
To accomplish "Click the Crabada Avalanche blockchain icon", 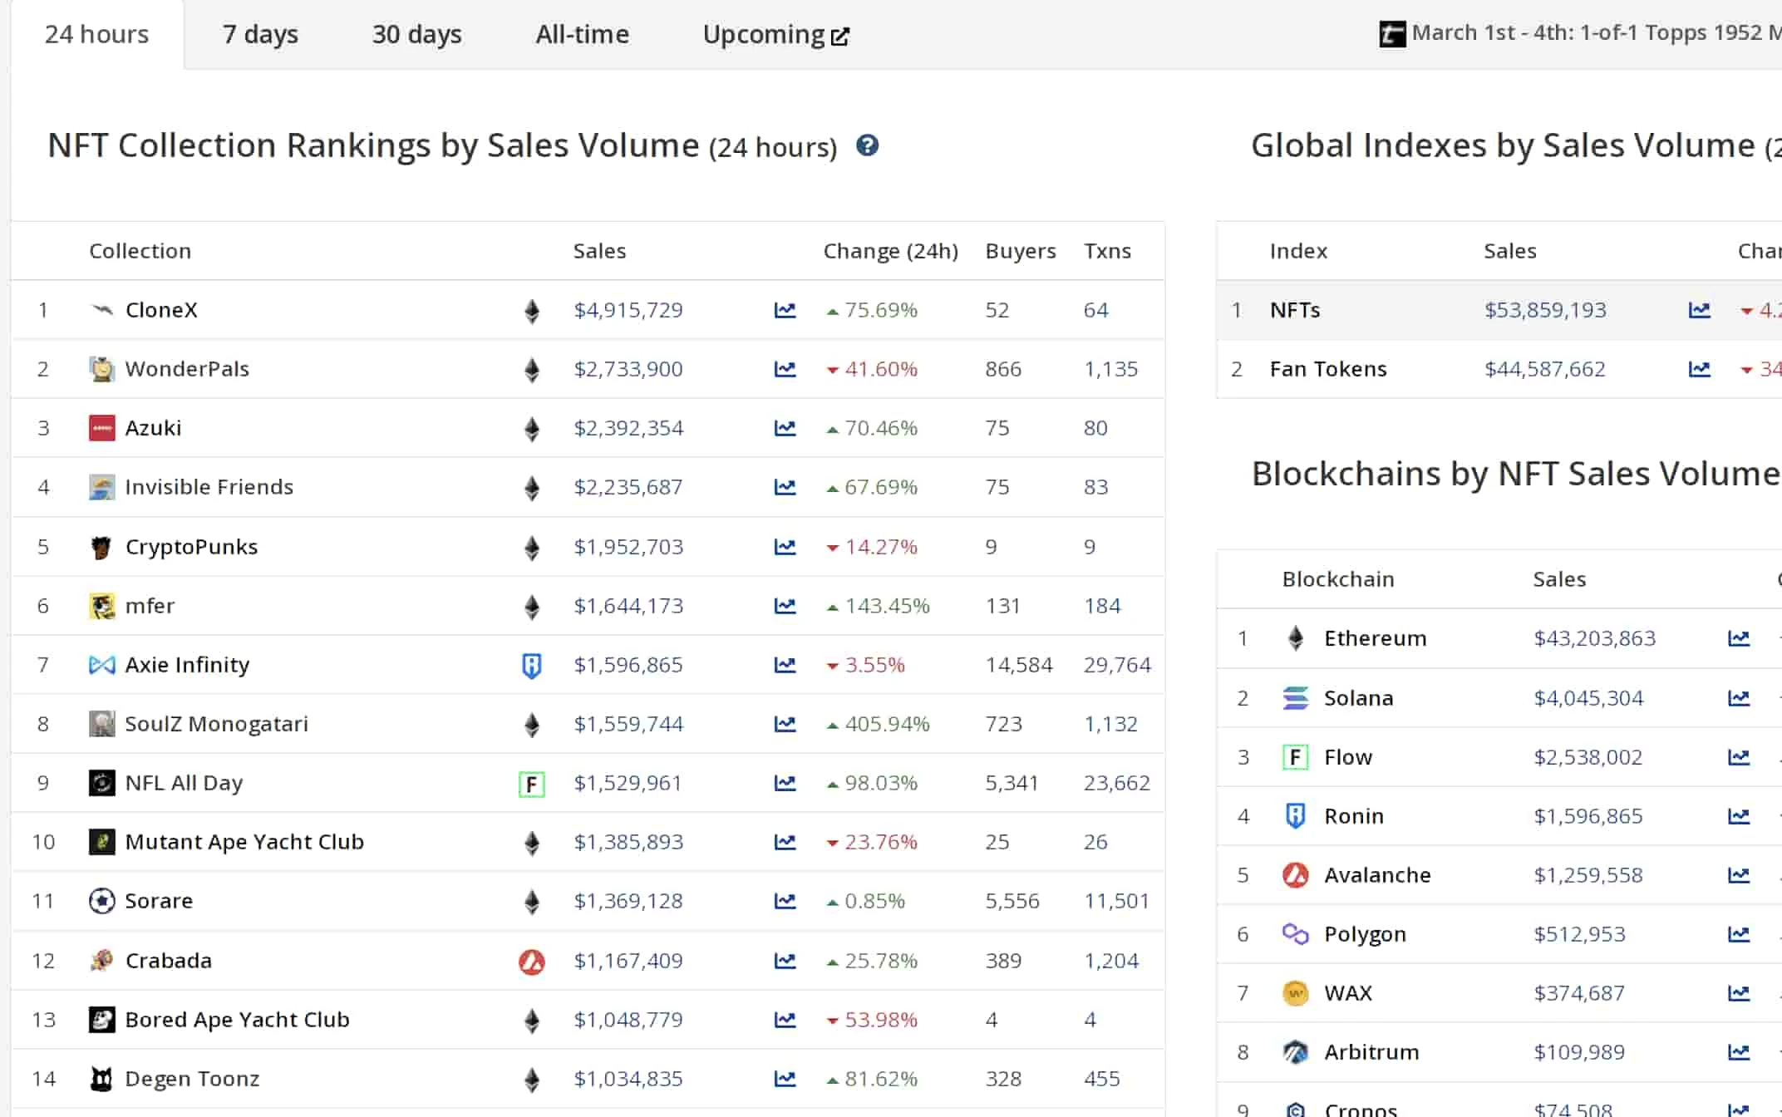I will [x=531, y=962].
